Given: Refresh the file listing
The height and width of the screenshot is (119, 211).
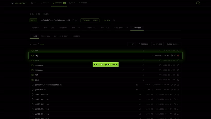Looking at the screenshot, I should 143,44.
